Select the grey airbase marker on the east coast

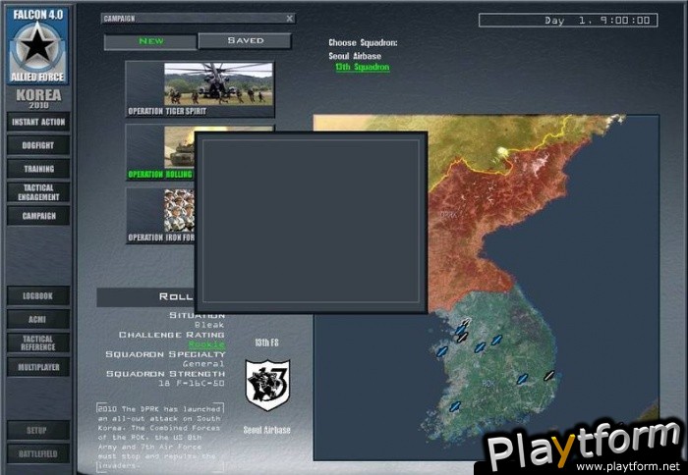pos(548,376)
